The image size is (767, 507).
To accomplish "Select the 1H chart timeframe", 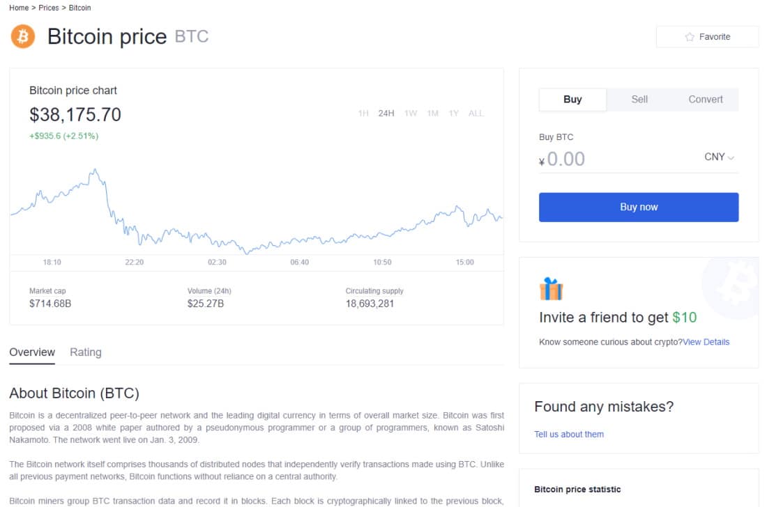I will coord(363,113).
